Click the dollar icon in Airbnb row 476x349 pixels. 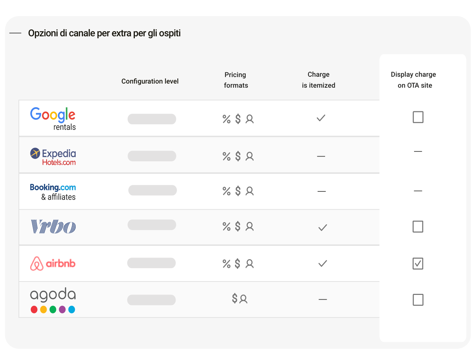coord(238,263)
